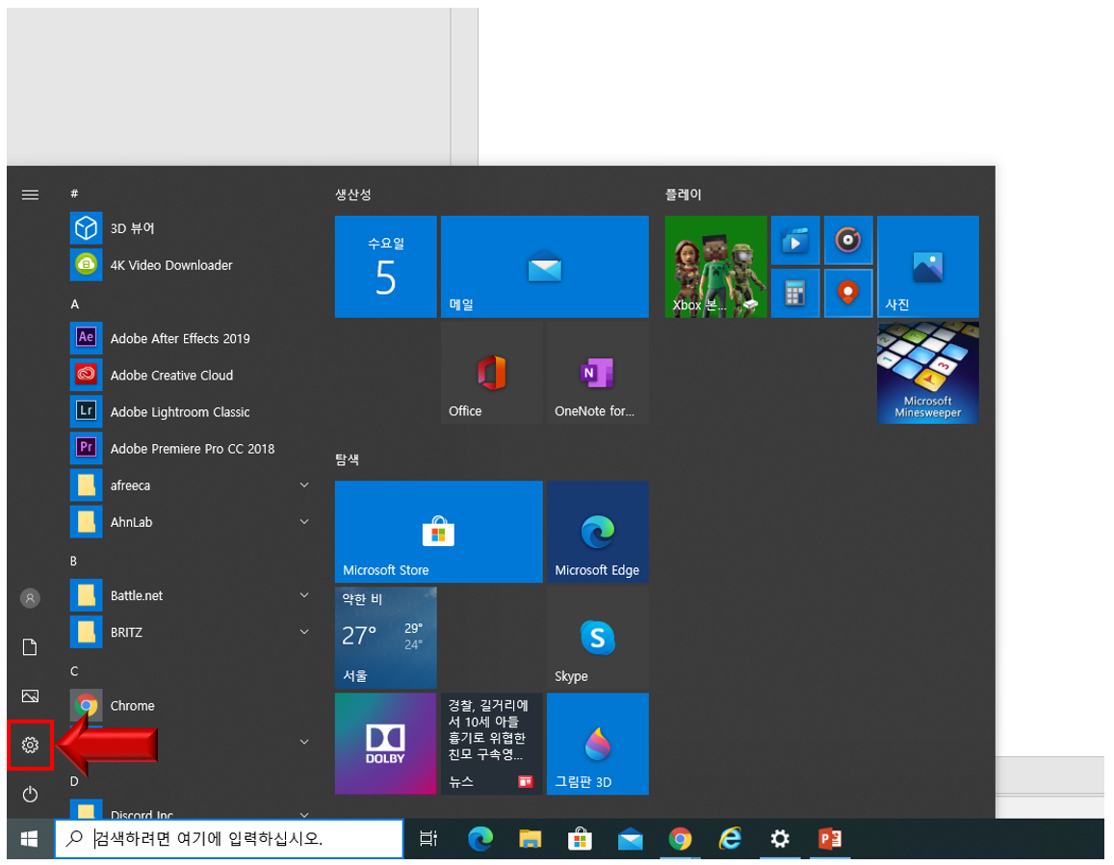Open the Groove music small tile
This screenshot has height=865, width=1114.
point(848,240)
